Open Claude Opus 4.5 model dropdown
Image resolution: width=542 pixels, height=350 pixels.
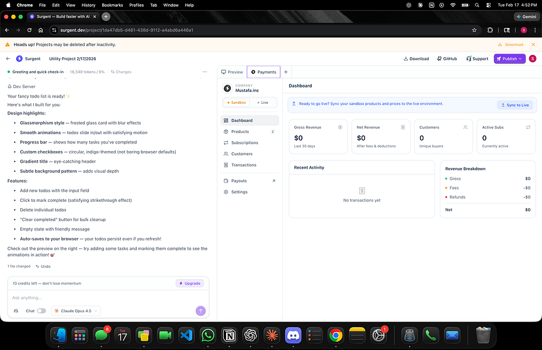[x=76, y=311]
